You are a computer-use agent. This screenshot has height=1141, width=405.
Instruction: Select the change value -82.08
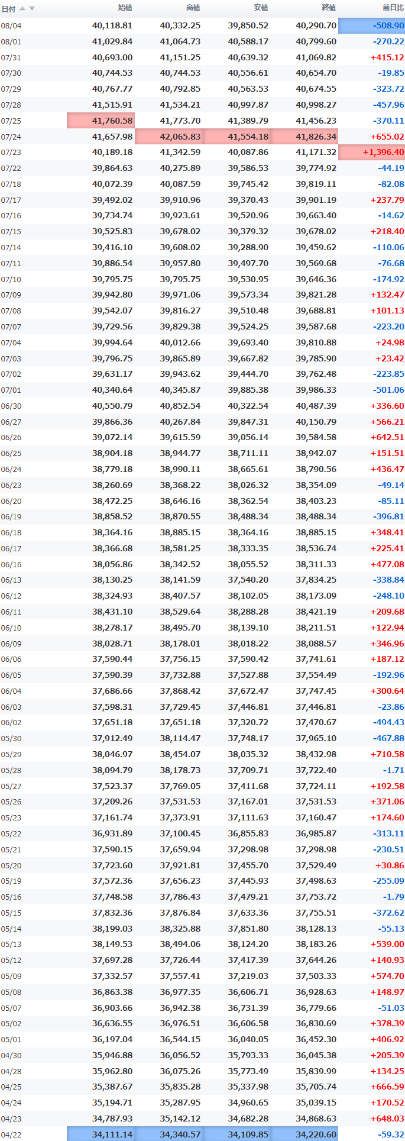[391, 184]
